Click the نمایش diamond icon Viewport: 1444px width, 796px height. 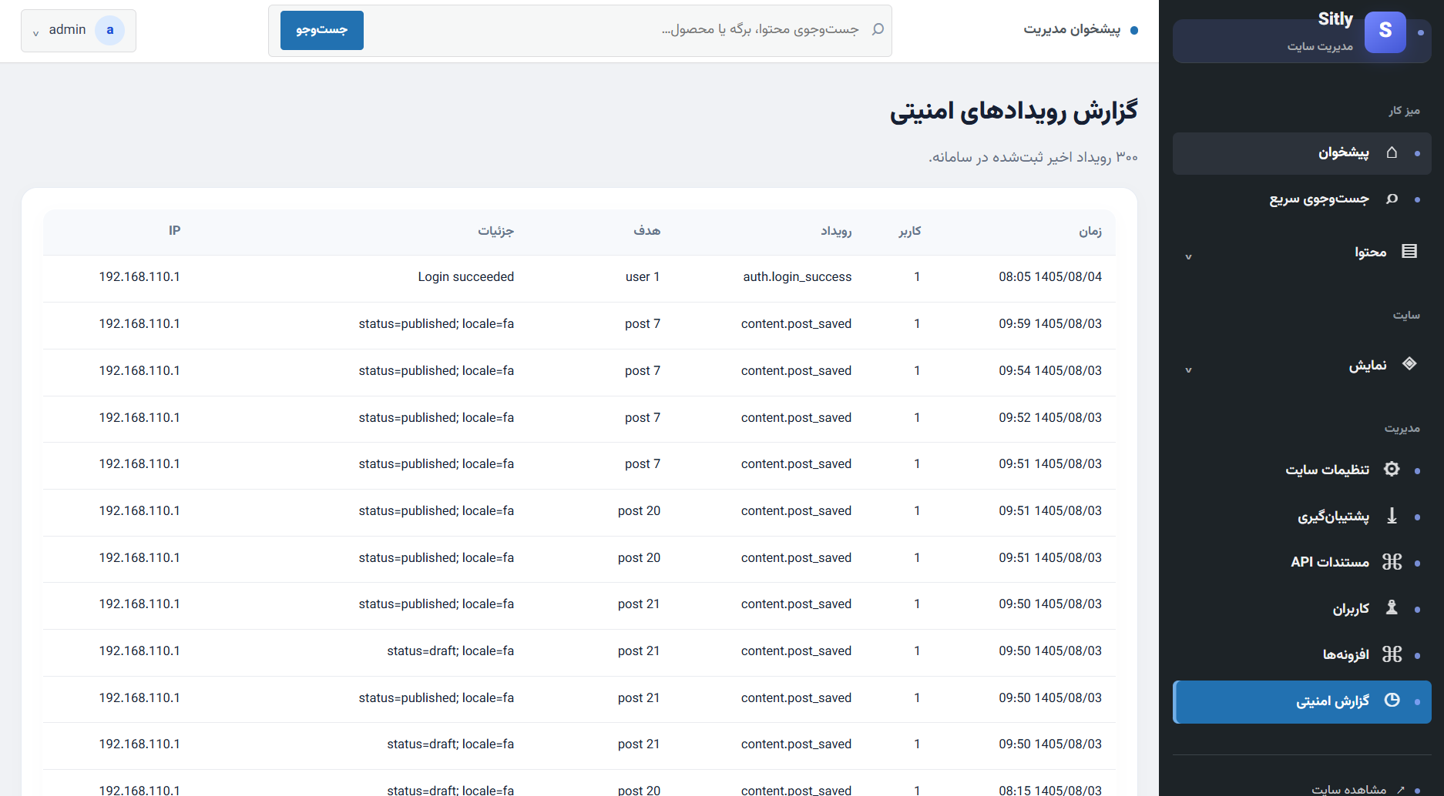click(1409, 364)
